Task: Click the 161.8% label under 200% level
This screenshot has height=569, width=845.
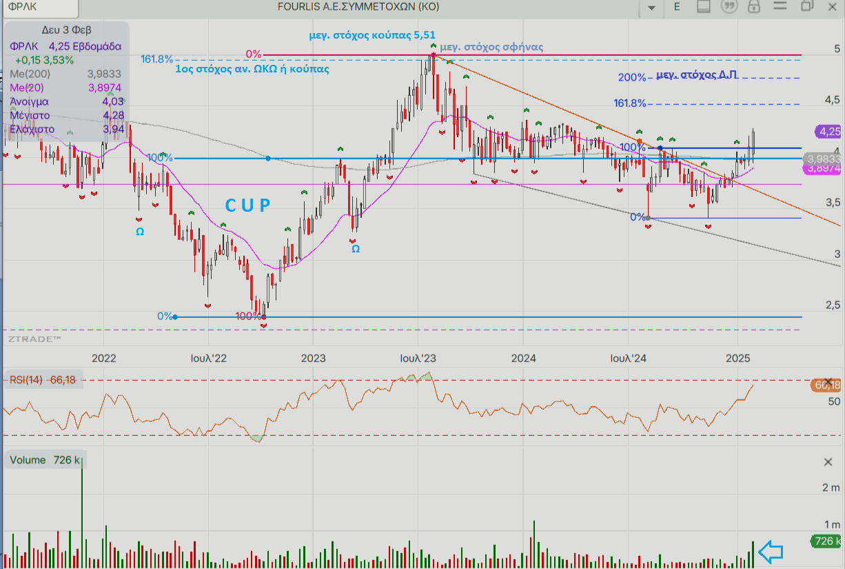Action: [x=630, y=103]
